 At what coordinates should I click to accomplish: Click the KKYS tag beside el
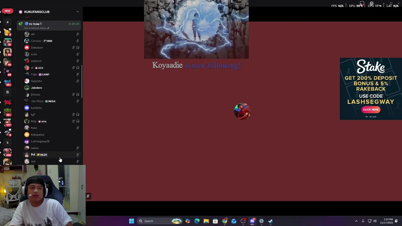[39, 68]
